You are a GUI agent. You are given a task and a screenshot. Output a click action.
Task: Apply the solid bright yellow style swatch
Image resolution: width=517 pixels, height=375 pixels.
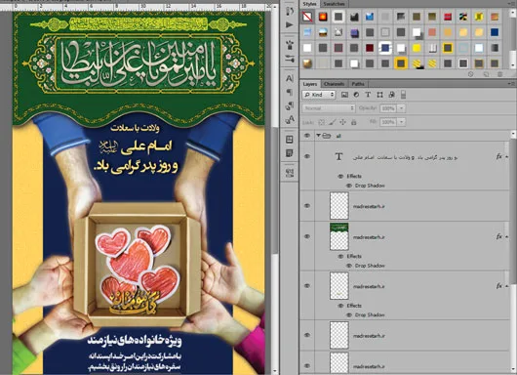tap(417, 48)
